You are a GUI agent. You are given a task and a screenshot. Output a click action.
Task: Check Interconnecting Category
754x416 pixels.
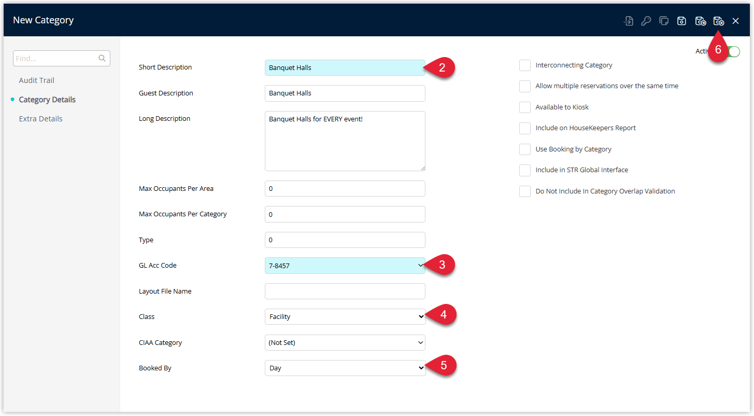coord(525,65)
